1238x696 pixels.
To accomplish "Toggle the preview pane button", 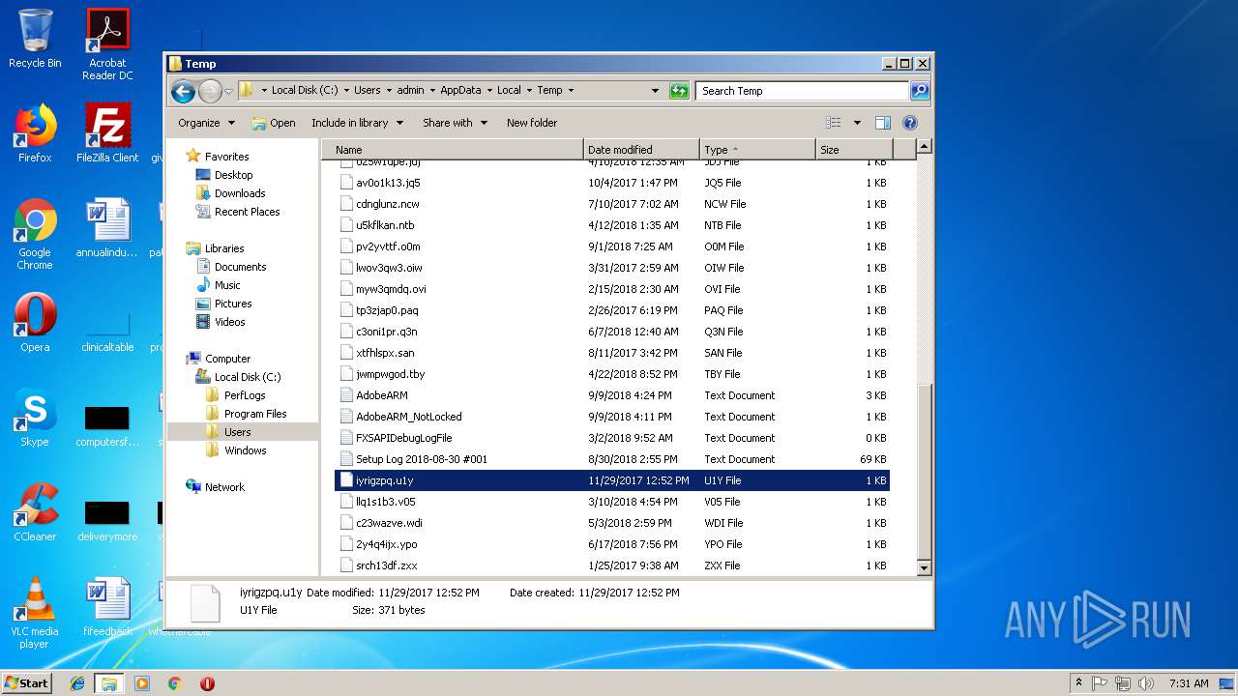I will 882,123.
